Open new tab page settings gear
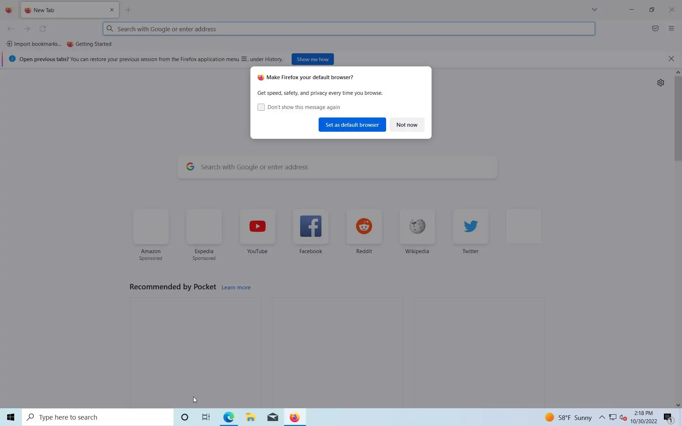Screen dimensions: 682x426 click(660, 83)
